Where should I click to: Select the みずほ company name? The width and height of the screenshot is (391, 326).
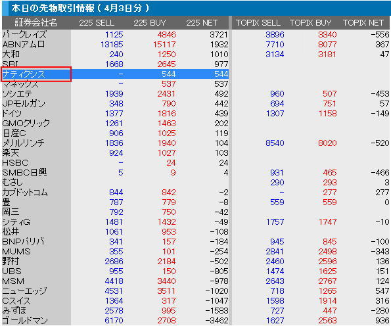click(14, 311)
